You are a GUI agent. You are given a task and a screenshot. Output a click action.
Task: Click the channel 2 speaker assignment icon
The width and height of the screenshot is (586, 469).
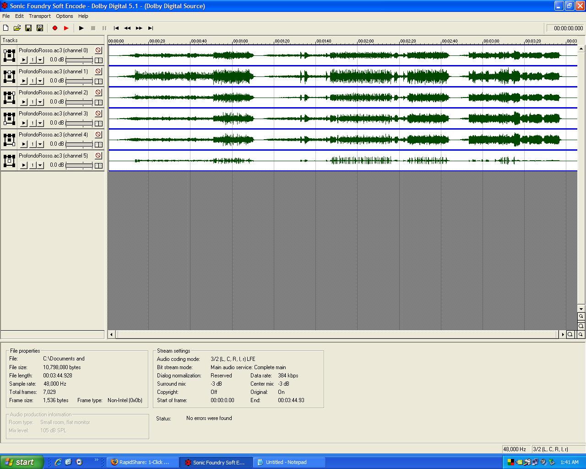coord(9,98)
